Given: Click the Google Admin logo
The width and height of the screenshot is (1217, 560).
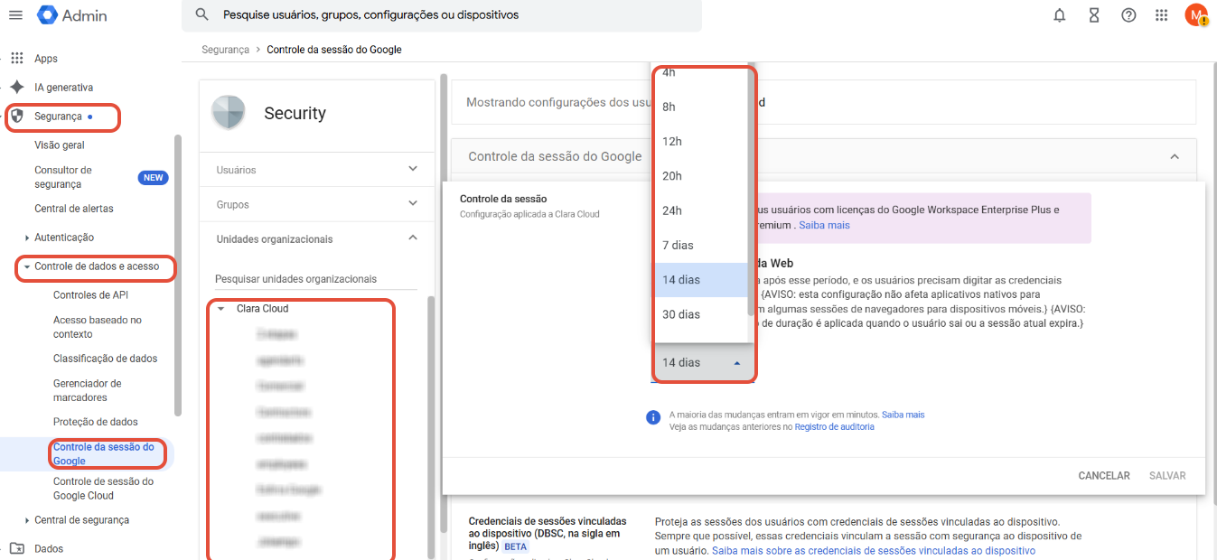Looking at the screenshot, I should 72,15.
